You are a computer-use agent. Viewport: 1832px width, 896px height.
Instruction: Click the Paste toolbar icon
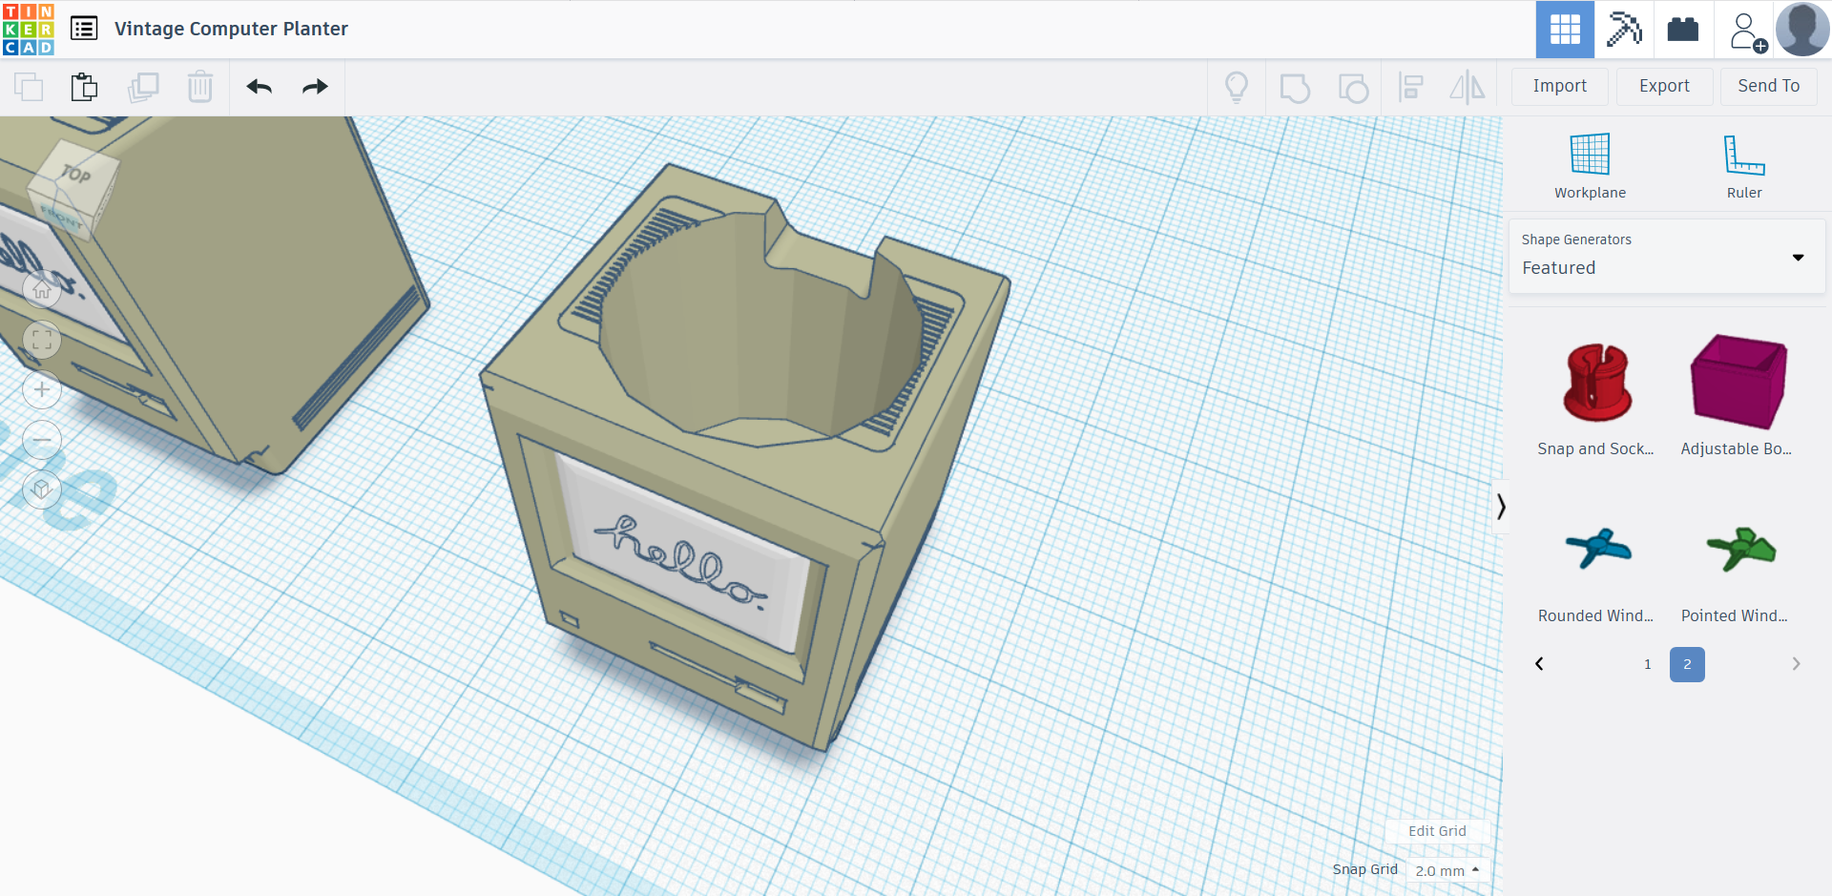click(84, 87)
